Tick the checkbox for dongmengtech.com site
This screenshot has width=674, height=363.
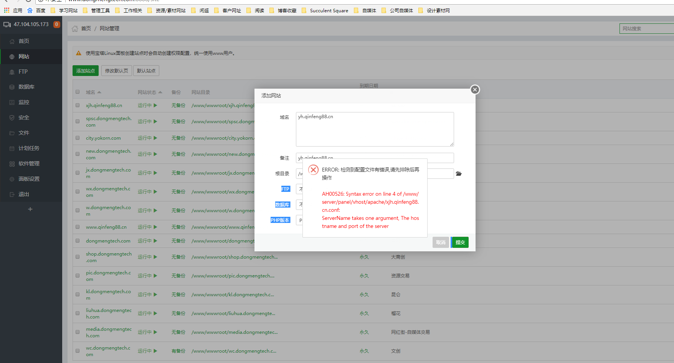(78, 241)
